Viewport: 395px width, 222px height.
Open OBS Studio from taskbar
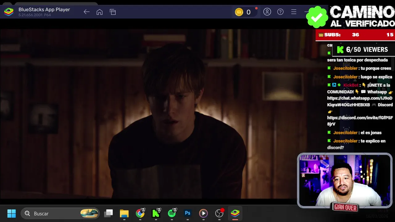coord(219,213)
